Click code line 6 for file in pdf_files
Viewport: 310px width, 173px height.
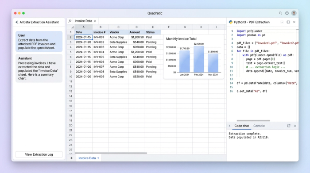click(x=253, y=51)
